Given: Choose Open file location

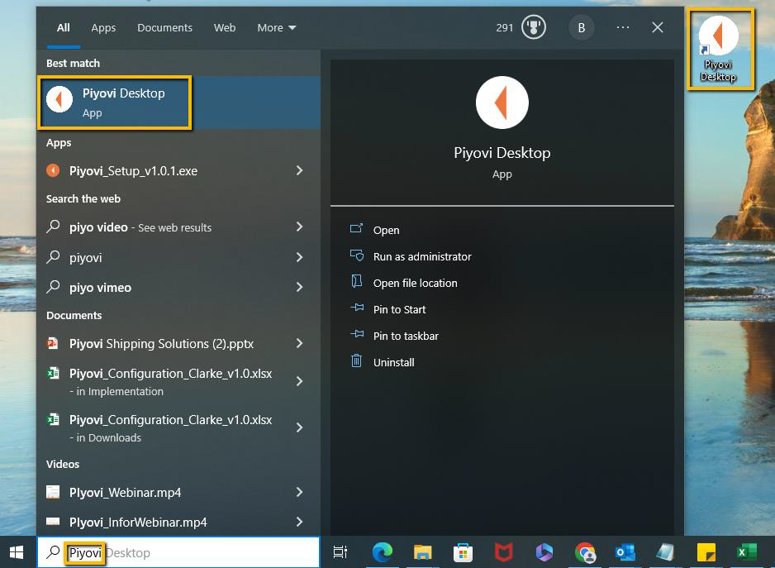Looking at the screenshot, I should point(404,283).
